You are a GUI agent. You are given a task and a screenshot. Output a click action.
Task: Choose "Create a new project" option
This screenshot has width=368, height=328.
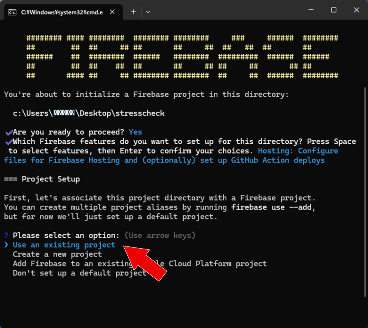(x=57, y=254)
